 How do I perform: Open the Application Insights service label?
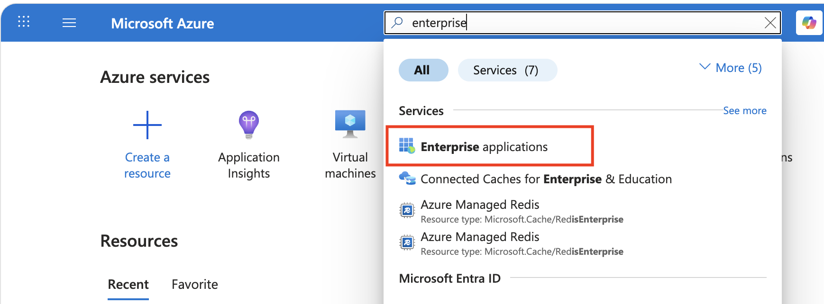click(249, 165)
